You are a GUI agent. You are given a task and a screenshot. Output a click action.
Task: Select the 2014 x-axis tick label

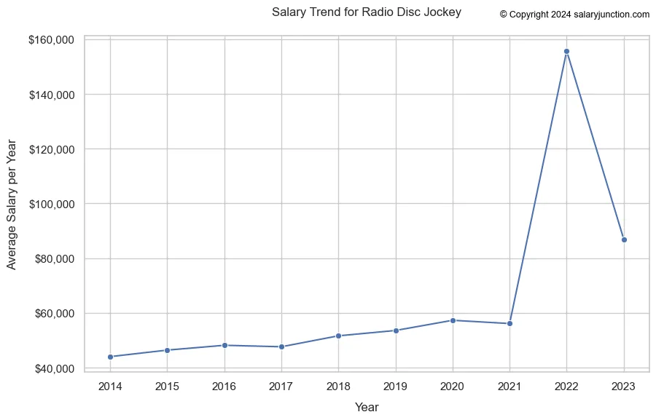click(x=110, y=385)
